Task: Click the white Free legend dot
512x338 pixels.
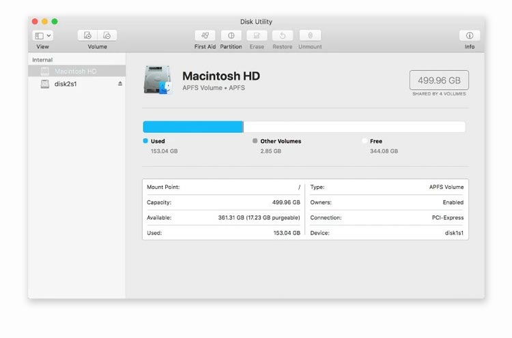Action: (x=365, y=141)
